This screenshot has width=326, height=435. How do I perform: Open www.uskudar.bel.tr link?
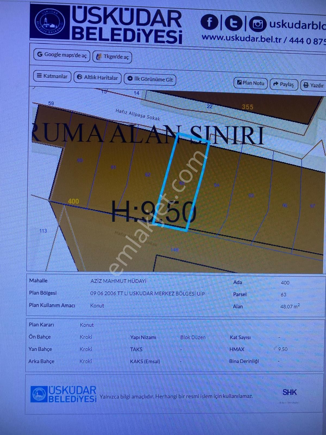pyautogui.click(x=241, y=38)
